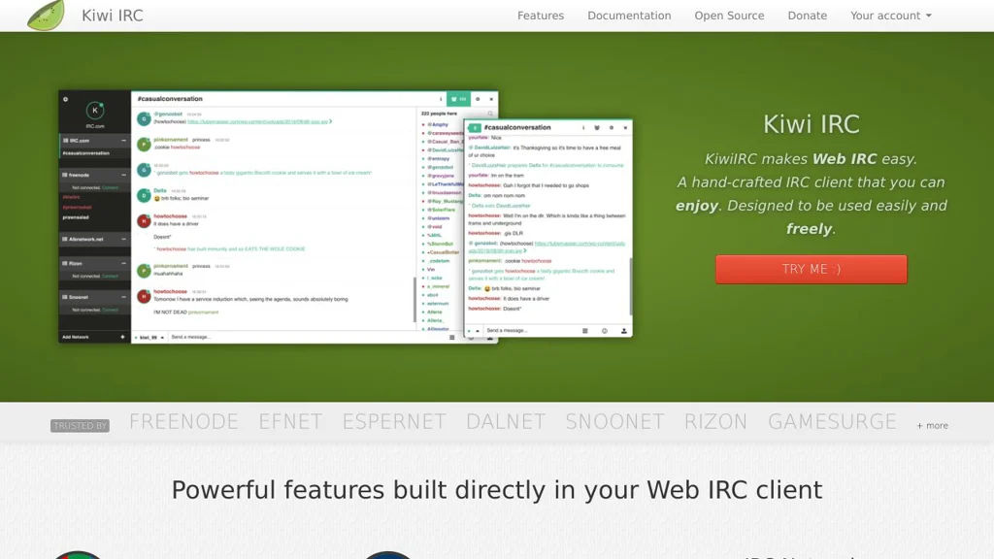This screenshot has width=994, height=559.
Task: Click 'Send a message' field in small demo window
Action: (x=531, y=331)
